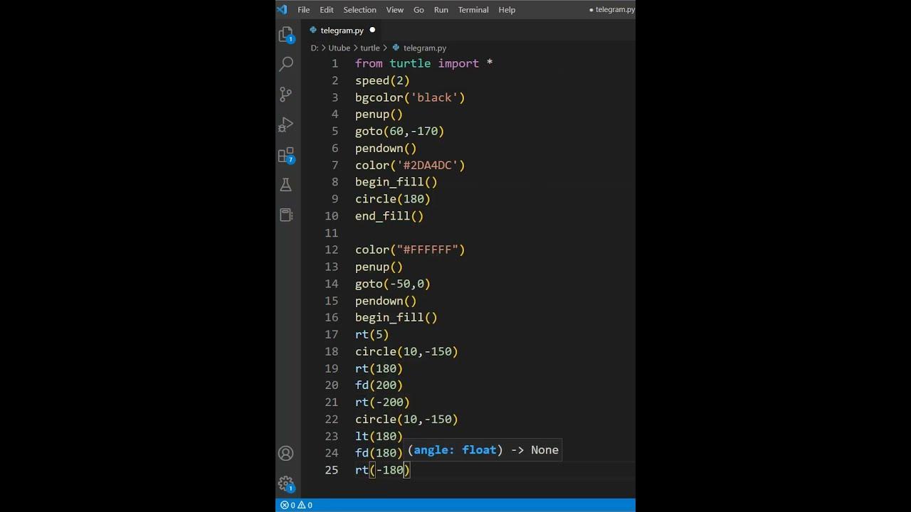Open the Source Control view icon

point(286,94)
